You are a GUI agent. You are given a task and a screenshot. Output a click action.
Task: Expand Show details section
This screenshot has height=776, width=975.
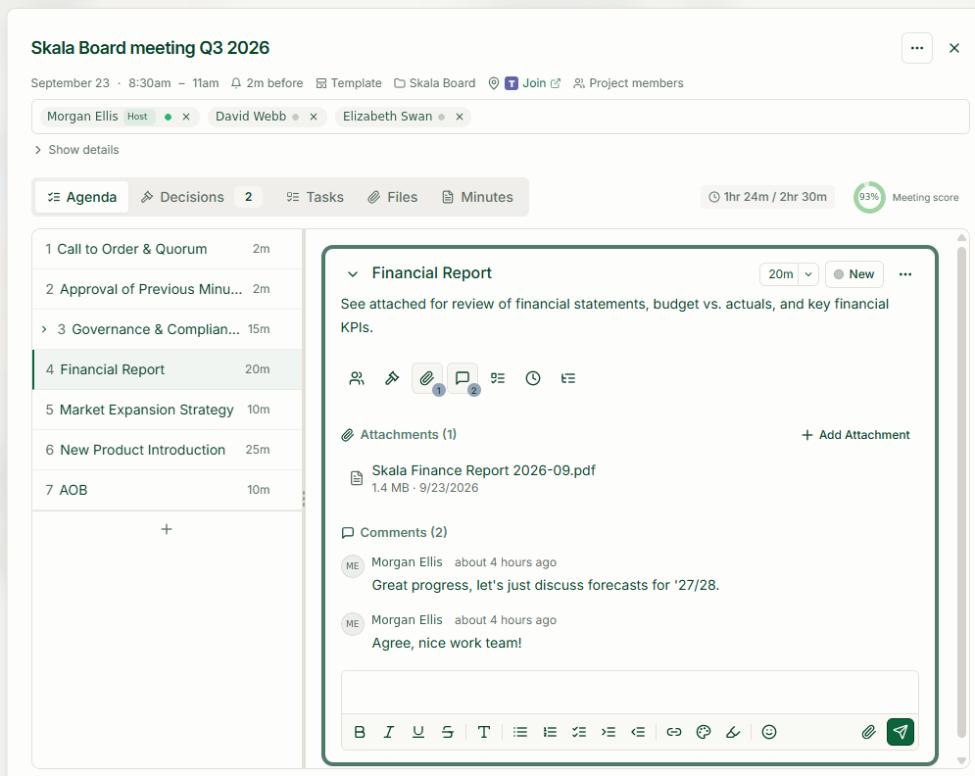click(x=76, y=150)
